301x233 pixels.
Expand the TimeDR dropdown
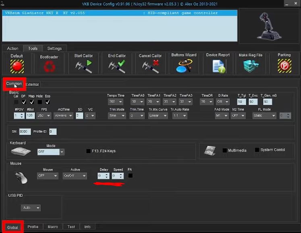(207, 102)
